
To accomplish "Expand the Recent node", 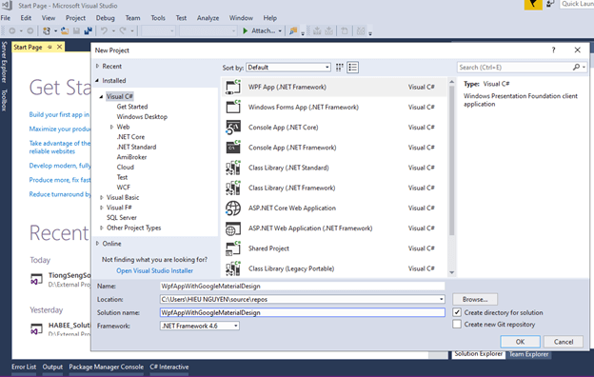I will coord(97,66).
